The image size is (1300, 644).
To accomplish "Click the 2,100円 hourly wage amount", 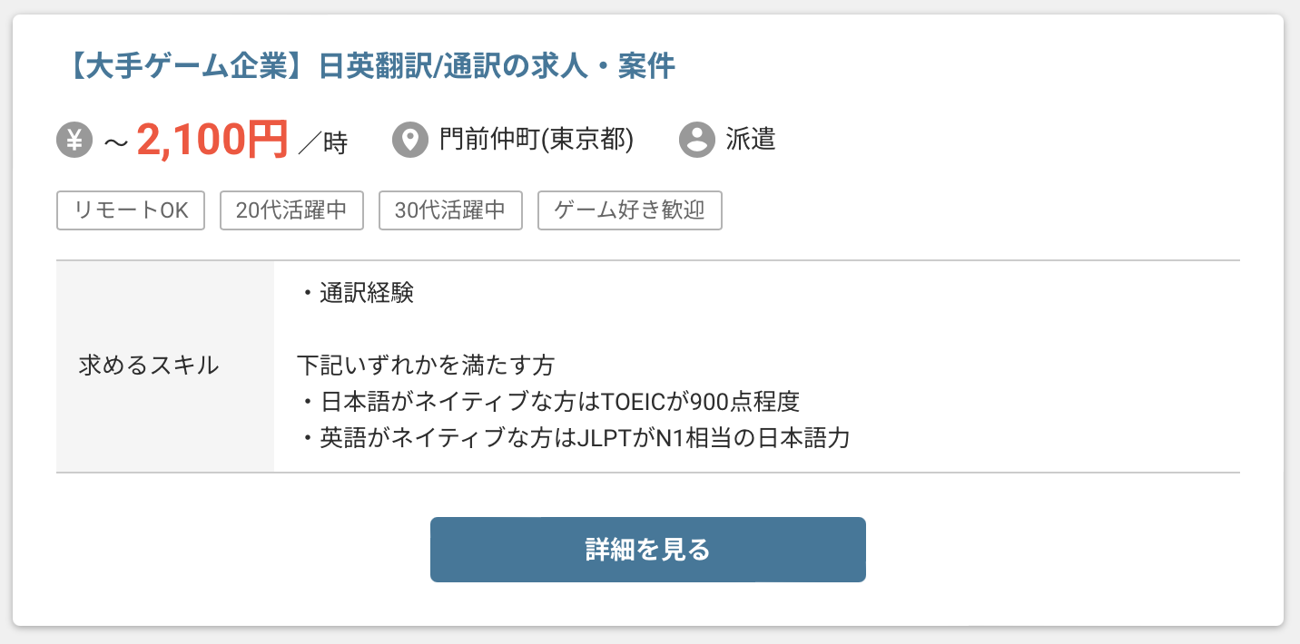I will coord(212,140).
